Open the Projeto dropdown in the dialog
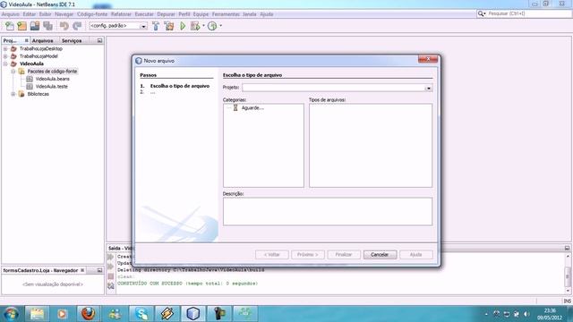Screen dimensions: 573x322 tap(429, 88)
